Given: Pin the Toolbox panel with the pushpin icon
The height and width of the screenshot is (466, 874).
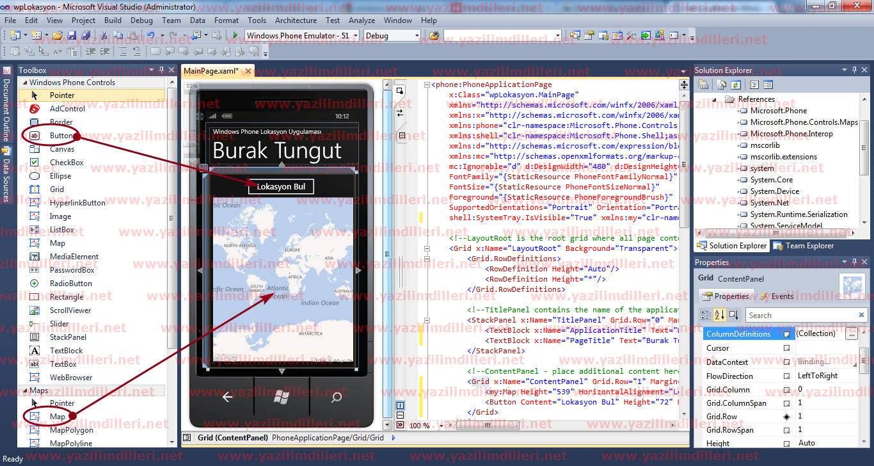Looking at the screenshot, I should (162, 70).
